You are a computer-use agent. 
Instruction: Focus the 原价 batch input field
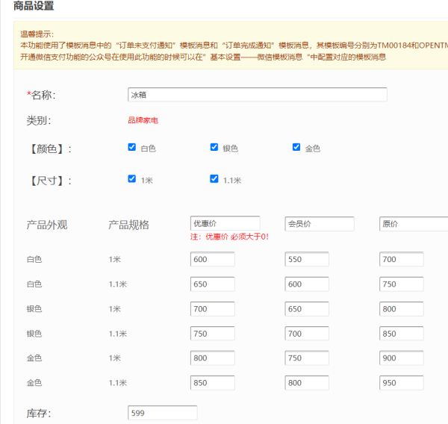tap(414, 224)
